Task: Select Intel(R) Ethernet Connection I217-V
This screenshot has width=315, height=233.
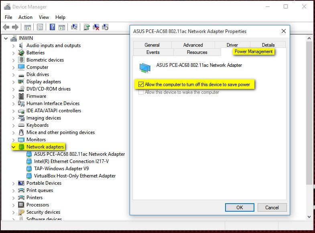Action: click(71, 161)
